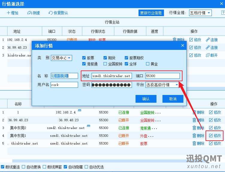This screenshot has height=172, width=225.
Task: Click 修改 for the 集中东莞2 row
Action: 215,128
